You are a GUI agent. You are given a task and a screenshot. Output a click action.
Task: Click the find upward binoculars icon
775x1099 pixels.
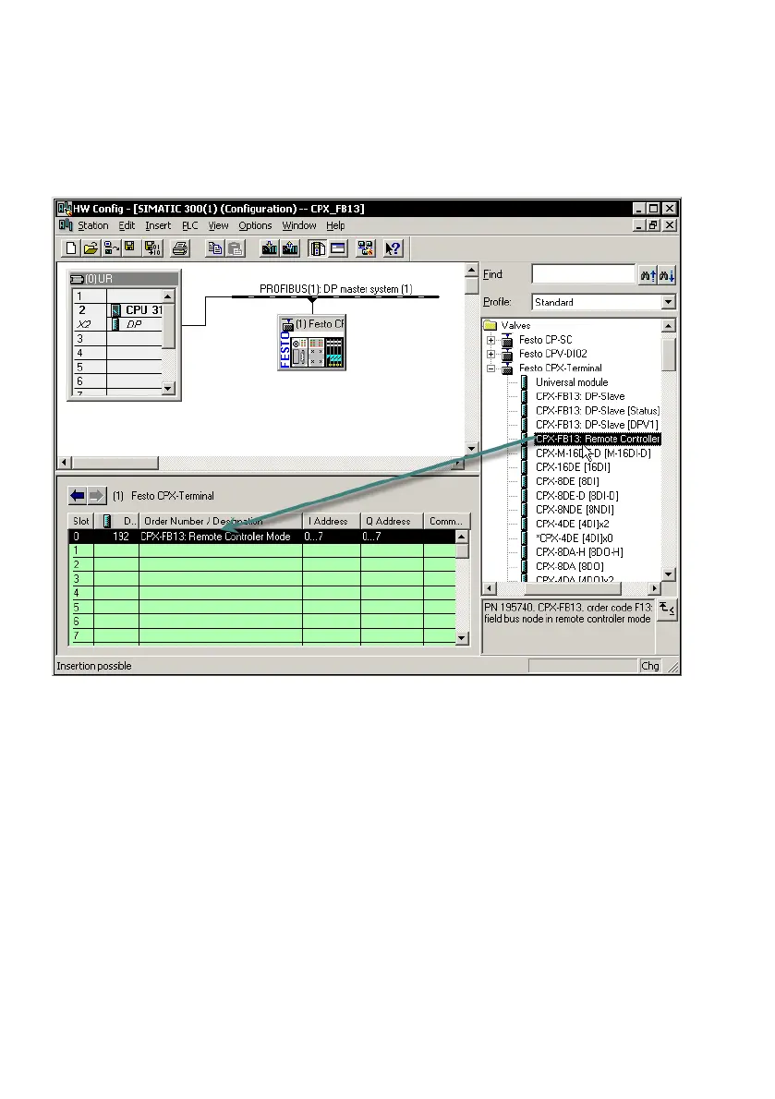click(x=648, y=275)
